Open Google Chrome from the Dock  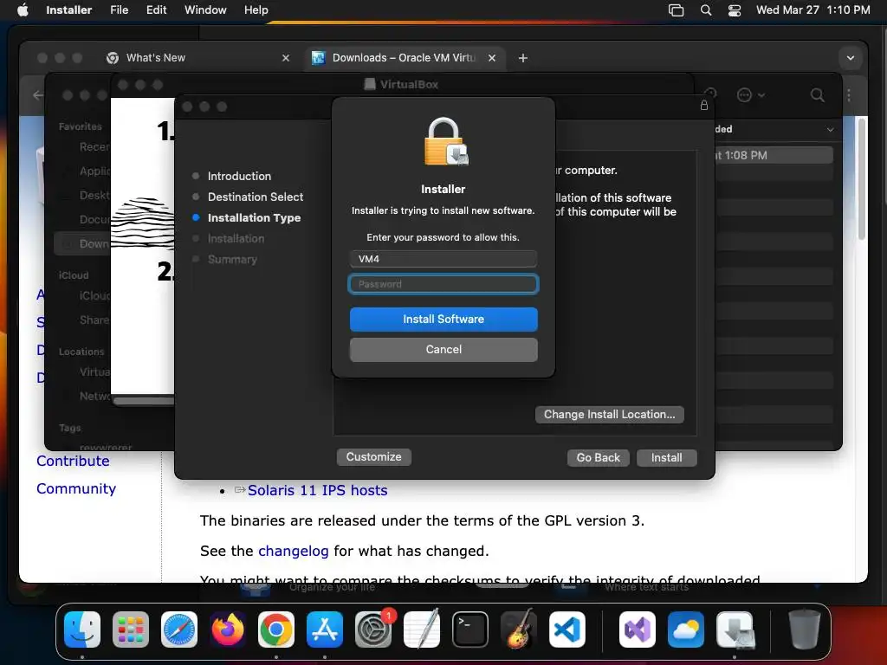pos(276,629)
